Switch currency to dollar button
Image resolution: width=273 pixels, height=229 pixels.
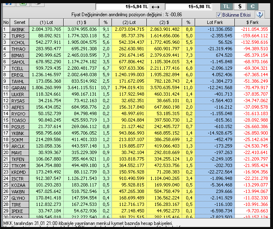tap(240, 6)
